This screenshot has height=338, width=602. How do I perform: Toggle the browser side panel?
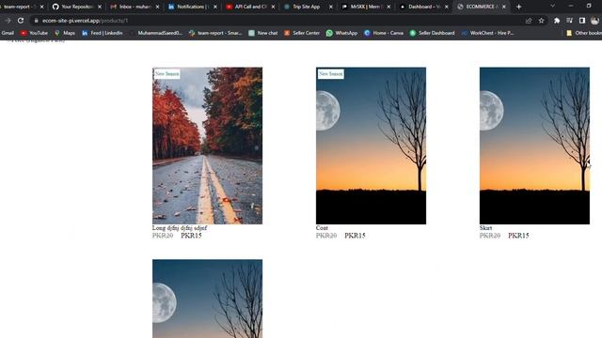click(582, 21)
